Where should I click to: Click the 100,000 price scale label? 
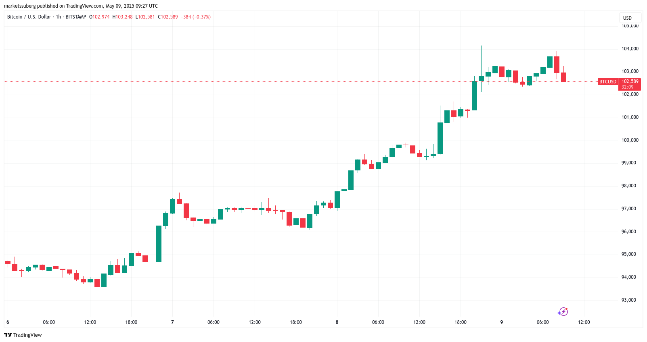coord(630,140)
